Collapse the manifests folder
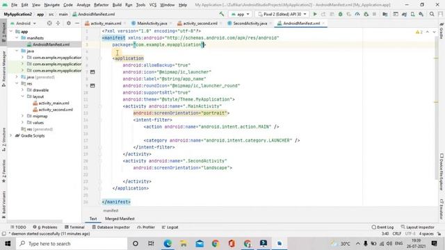The image size is (445, 250). (17, 38)
